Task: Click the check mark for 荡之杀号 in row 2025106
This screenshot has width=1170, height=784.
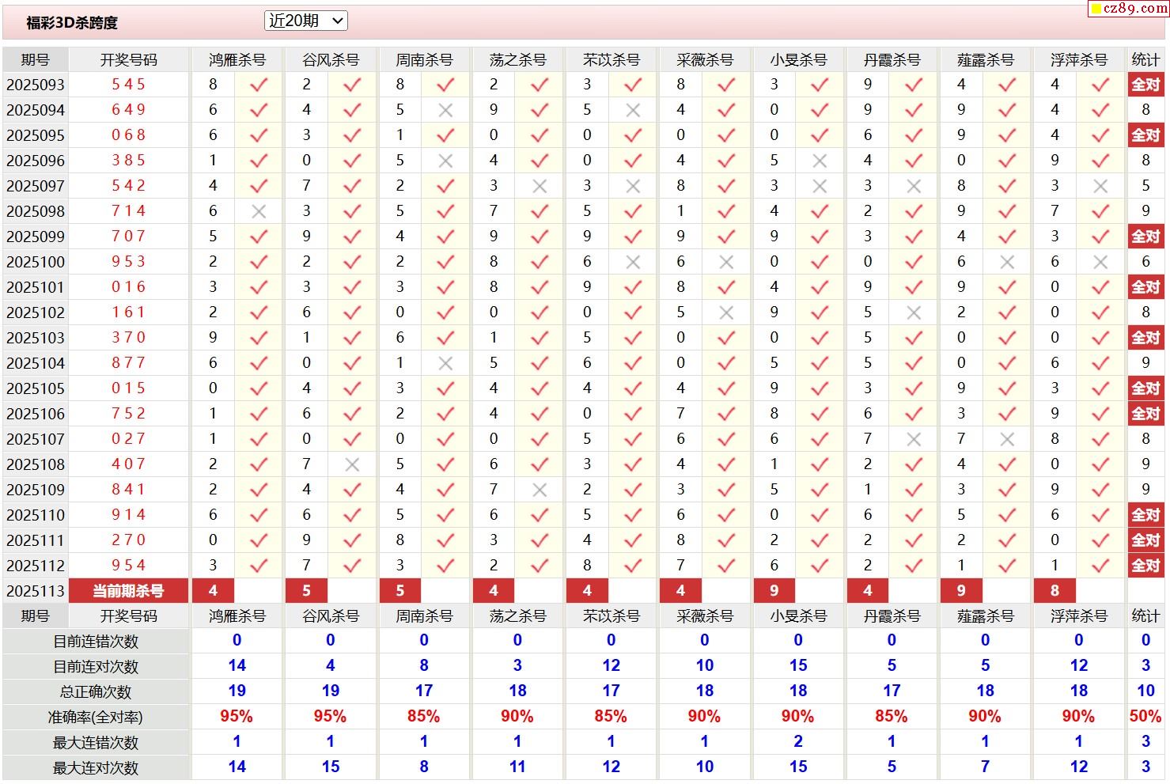Action: tap(540, 414)
